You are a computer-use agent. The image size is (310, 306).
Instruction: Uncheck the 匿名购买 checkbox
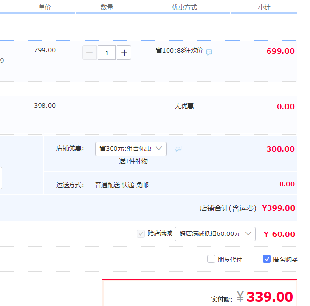(x=267, y=259)
